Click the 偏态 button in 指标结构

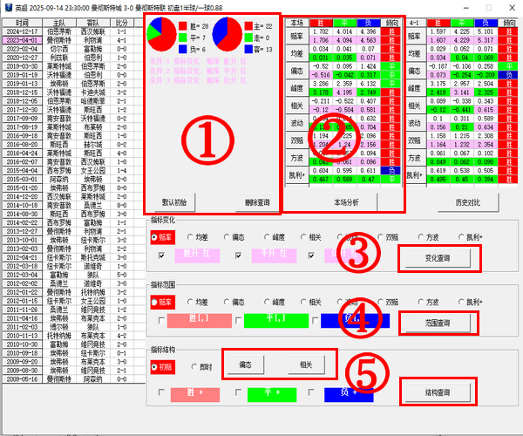245,364
